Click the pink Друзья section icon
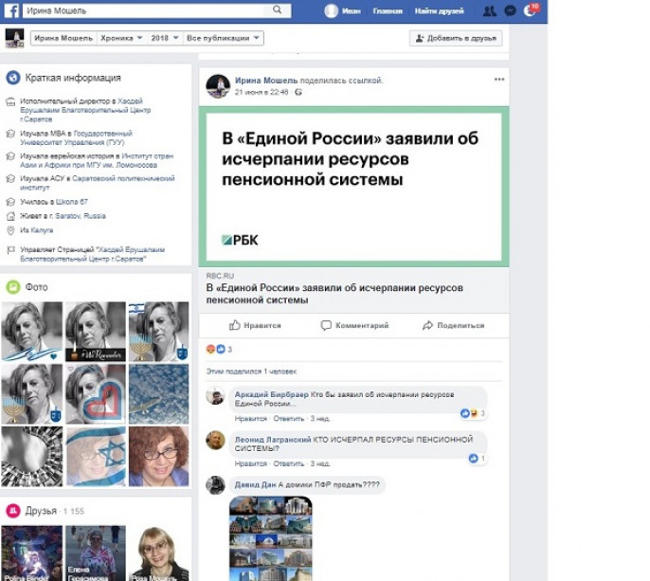Image resolution: width=650 pixels, height=581 pixels. [13, 511]
